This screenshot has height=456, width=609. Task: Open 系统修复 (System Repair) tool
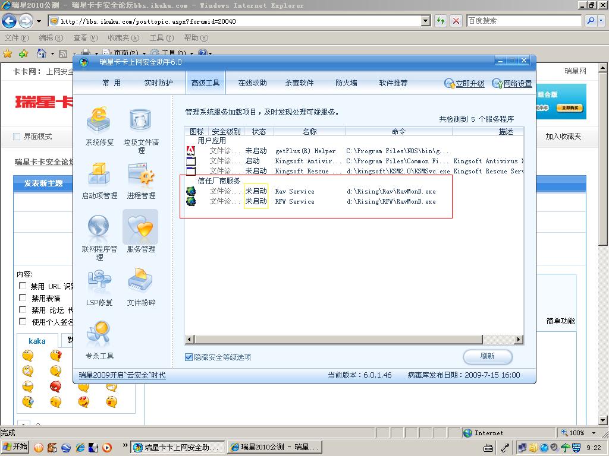click(x=99, y=126)
